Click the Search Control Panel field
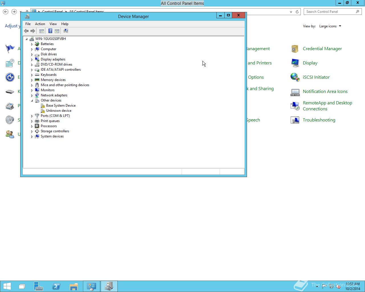Screen dimensions: 365x292 333,12
